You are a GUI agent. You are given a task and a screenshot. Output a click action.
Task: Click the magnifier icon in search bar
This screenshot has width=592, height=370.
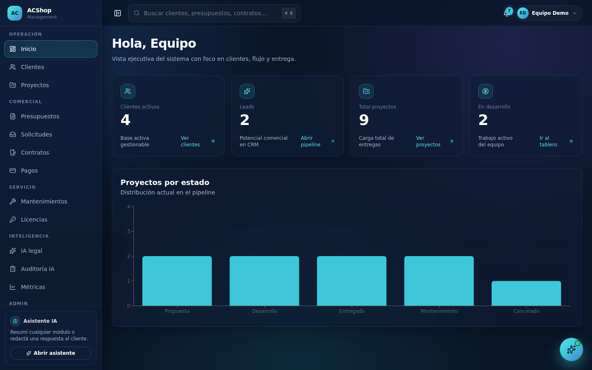click(x=137, y=13)
